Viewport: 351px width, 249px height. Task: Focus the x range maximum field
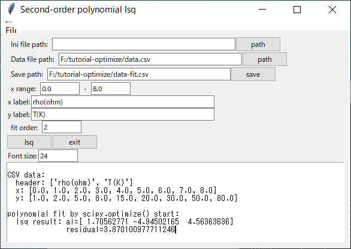[x=111, y=89]
